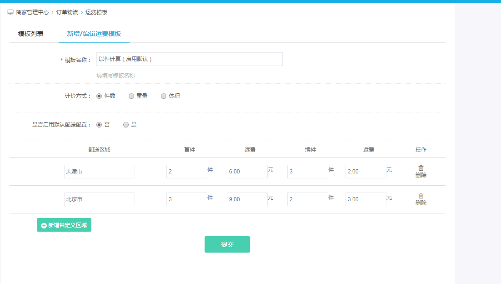Select 件数 pricing method radio
This screenshot has width=501, height=284.
pos(99,96)
